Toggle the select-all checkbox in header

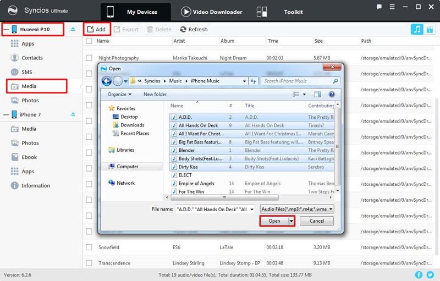click(89, 41)
